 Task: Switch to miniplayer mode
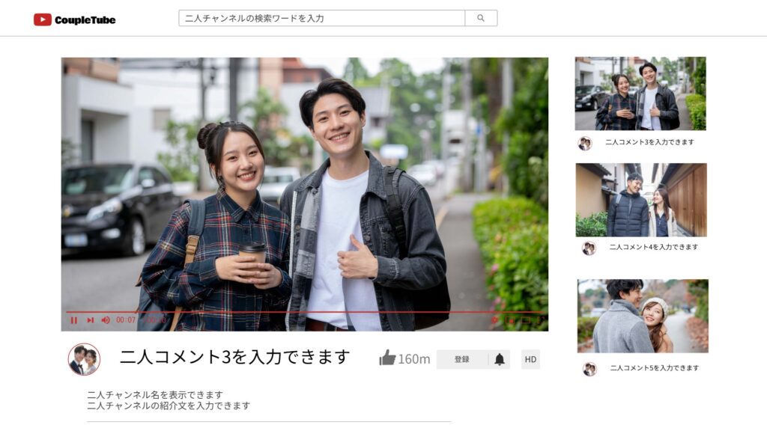coord(510,320)
